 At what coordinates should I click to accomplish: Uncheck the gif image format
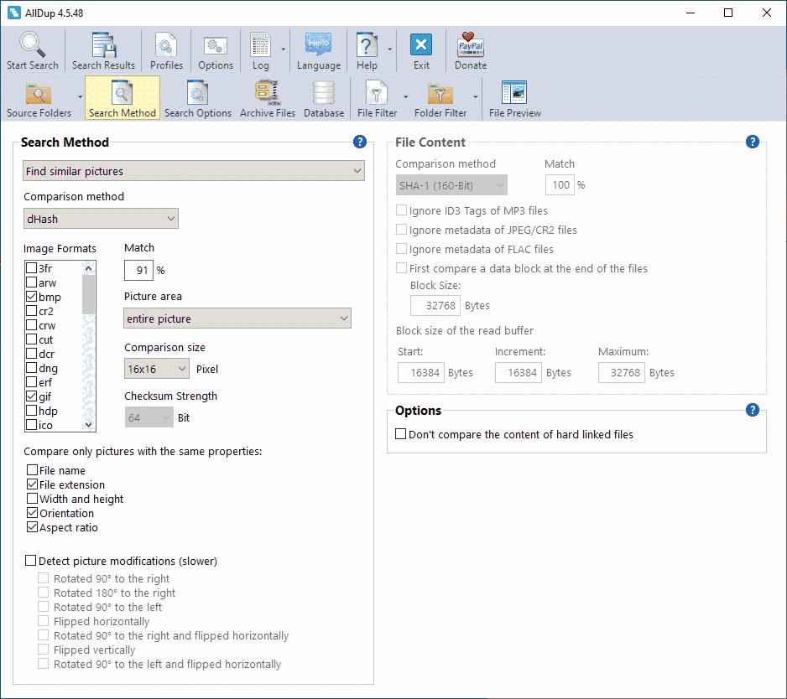pyautogui.click(x=31, y=396)
